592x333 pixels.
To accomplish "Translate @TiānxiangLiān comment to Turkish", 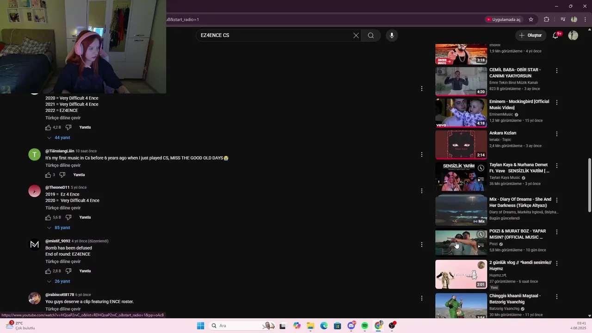I will pos(63,166).
